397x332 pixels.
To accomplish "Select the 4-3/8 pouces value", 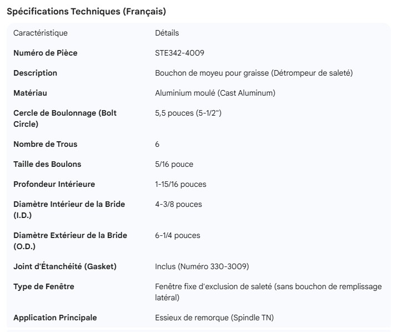I will [178, 204].
